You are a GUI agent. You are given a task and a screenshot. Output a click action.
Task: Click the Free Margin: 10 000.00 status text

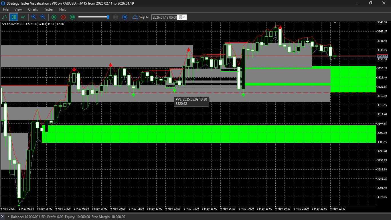tap(108, 217)
